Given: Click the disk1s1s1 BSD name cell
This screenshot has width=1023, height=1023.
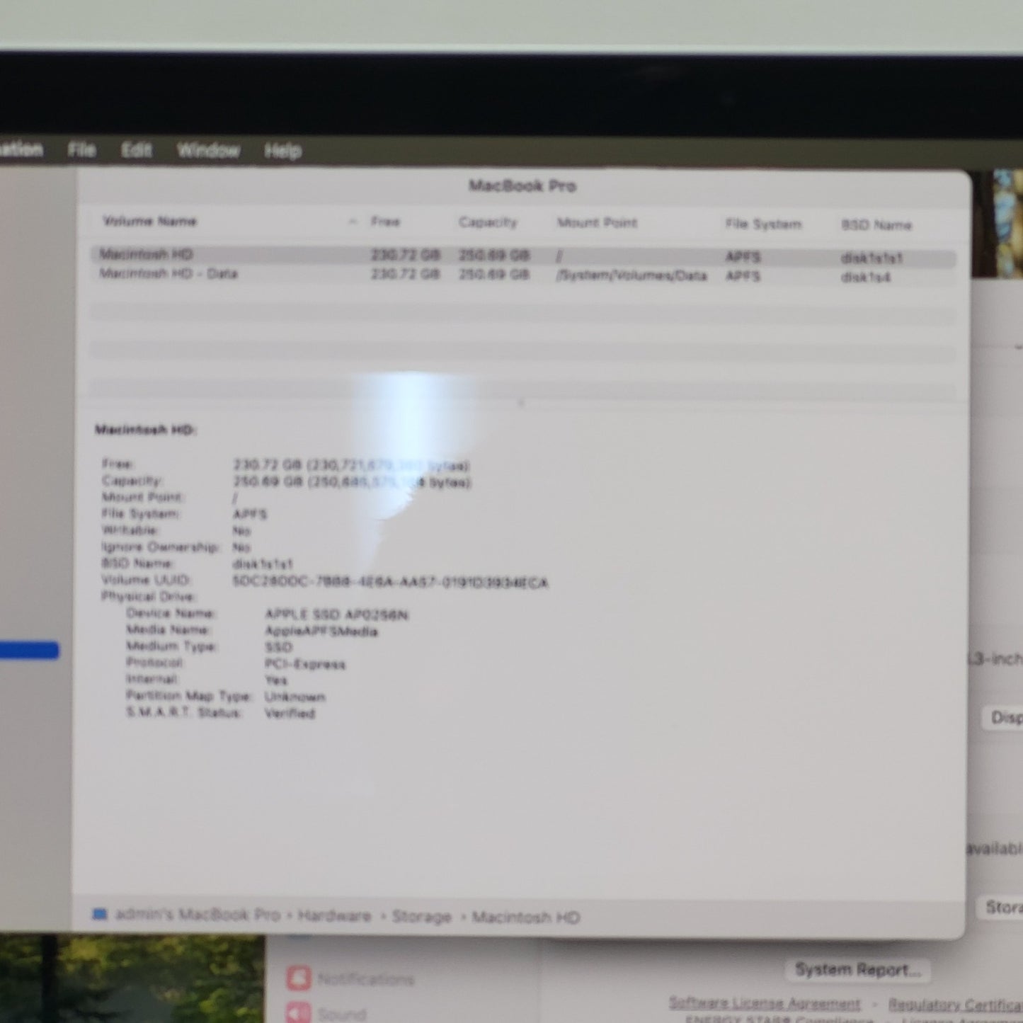Looking at the screenshot, I should click(871, 258).
